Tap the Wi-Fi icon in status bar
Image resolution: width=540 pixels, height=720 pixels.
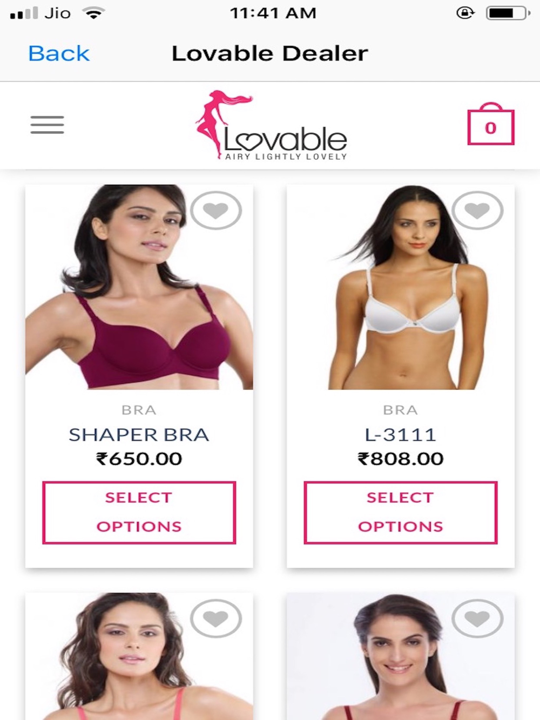coord(94,13)
